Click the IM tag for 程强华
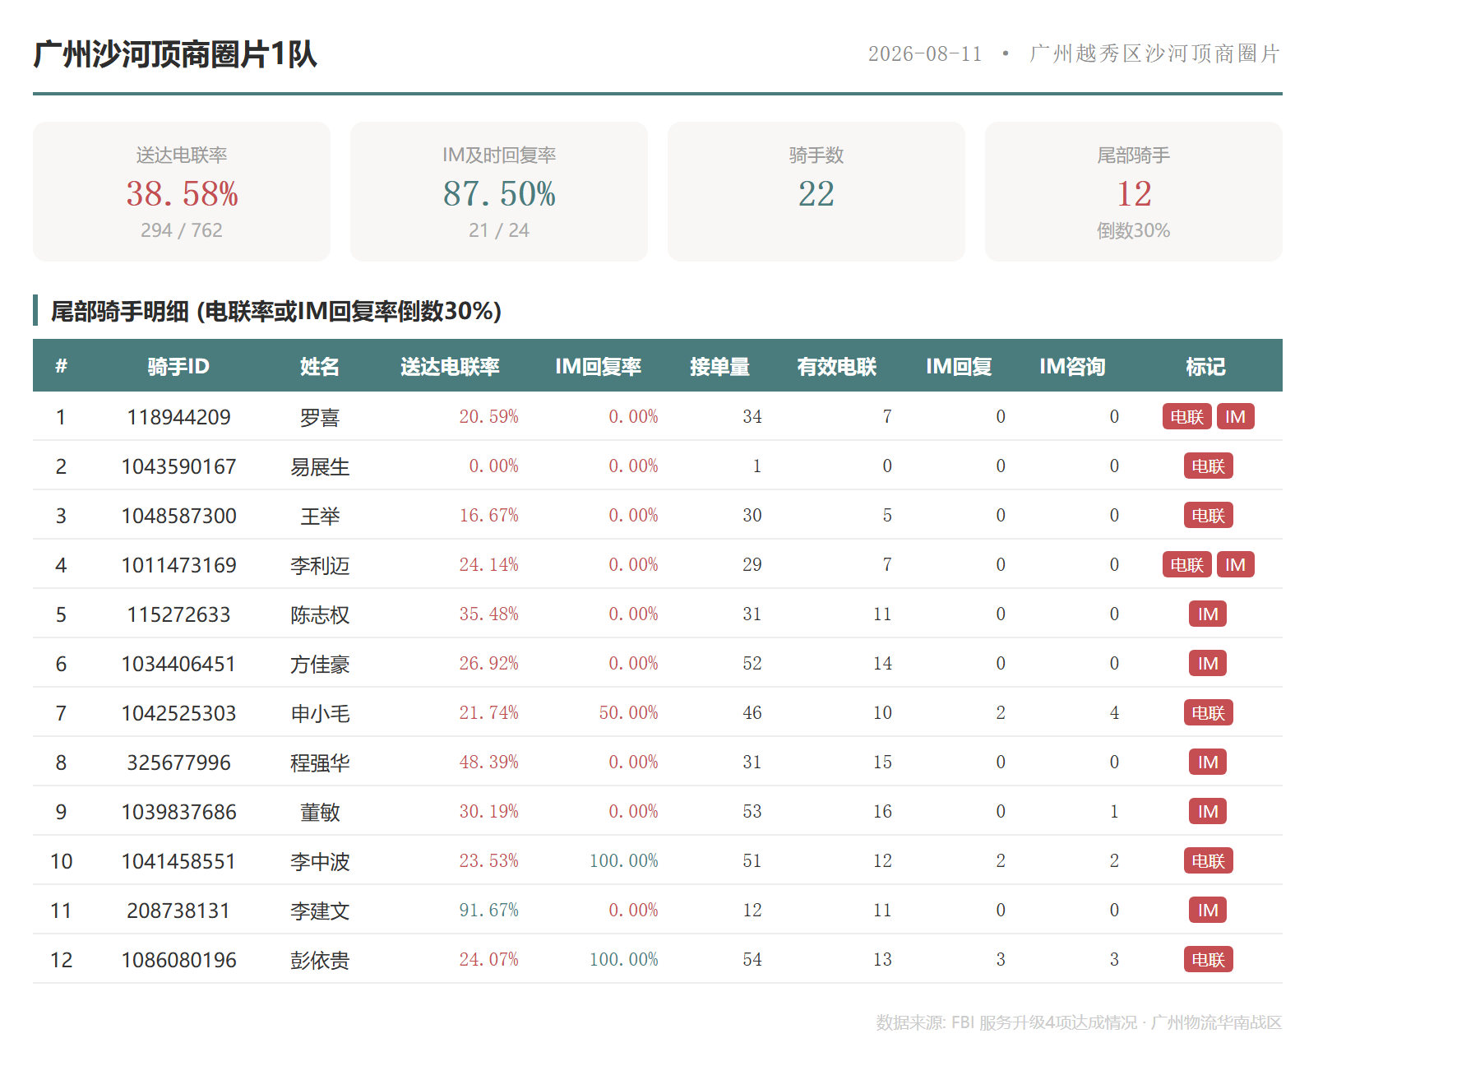Image resolution: width=1480 pixels, height=1066 pixels. tap(1208, 762)
